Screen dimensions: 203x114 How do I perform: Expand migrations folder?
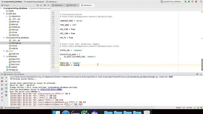(x=7, y=16)
